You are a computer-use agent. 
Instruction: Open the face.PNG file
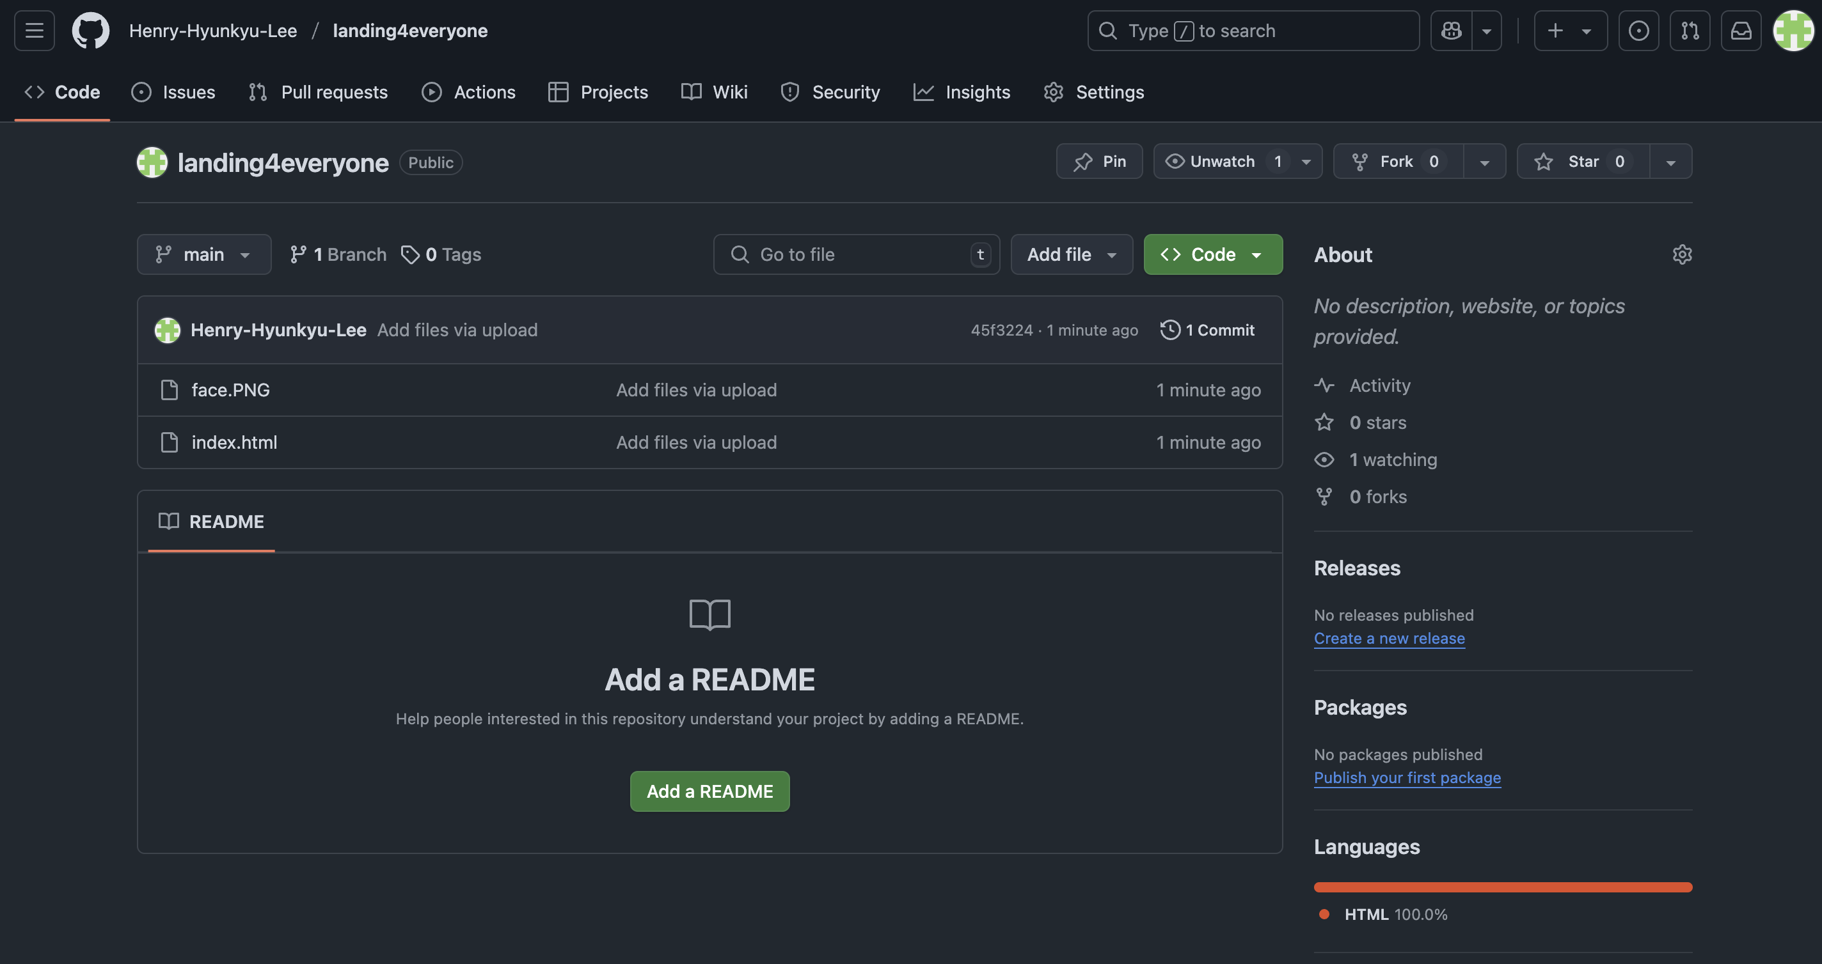(230, 390)
